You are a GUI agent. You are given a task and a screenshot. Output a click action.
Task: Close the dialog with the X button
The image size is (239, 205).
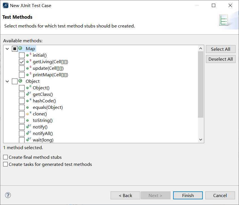[x=230, y=5]
